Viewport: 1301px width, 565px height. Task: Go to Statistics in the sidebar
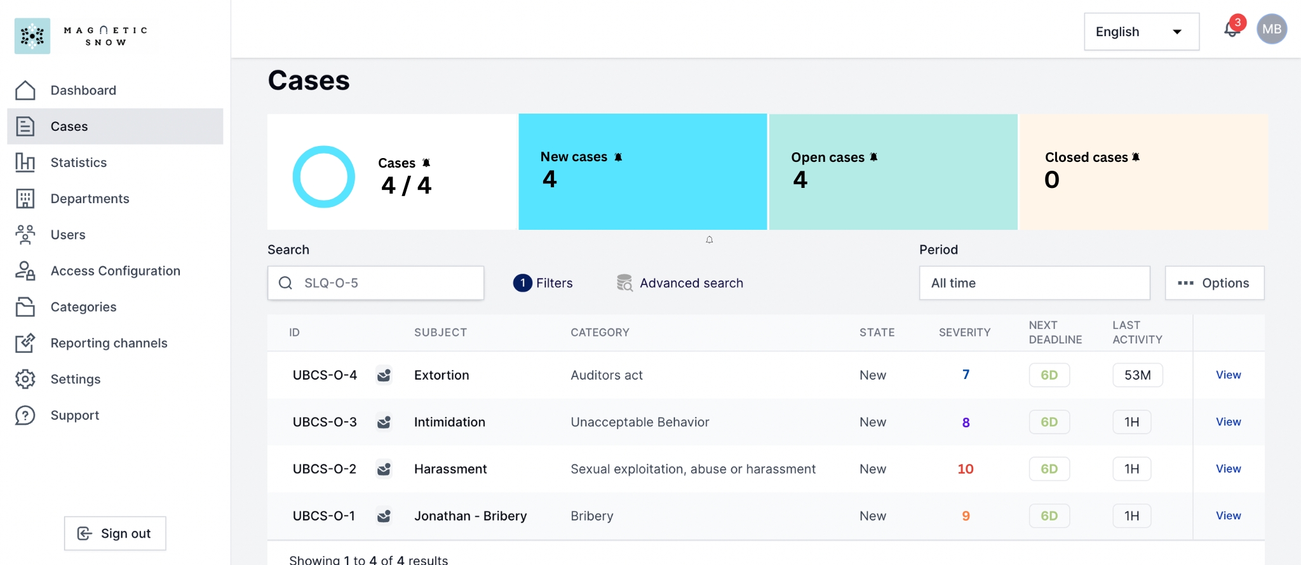[79, 163]
